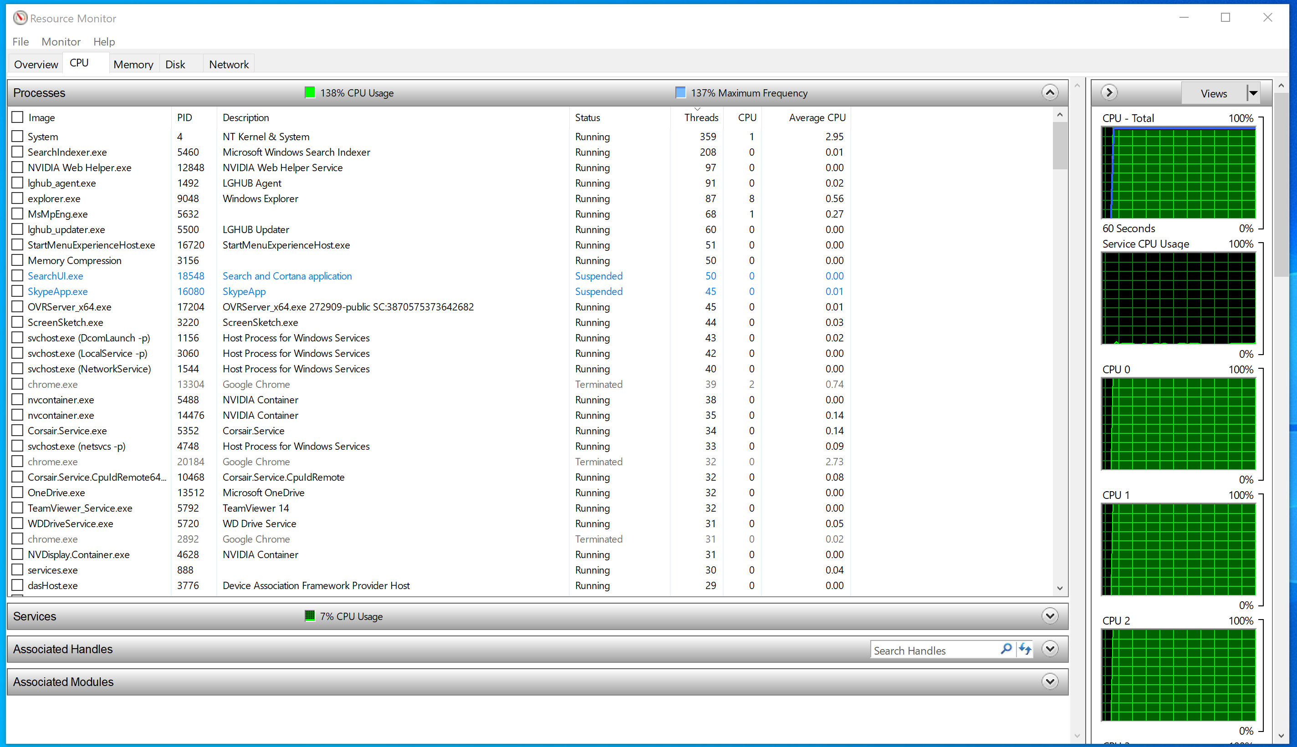The image size is (1297, 747).
Task: Check the MsMpEng.exe checkbox
Action: [17, 213]
